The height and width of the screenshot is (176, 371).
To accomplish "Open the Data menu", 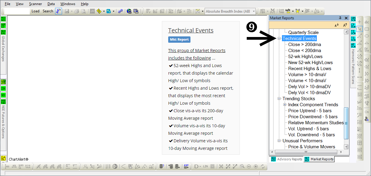I will point(51,4).
